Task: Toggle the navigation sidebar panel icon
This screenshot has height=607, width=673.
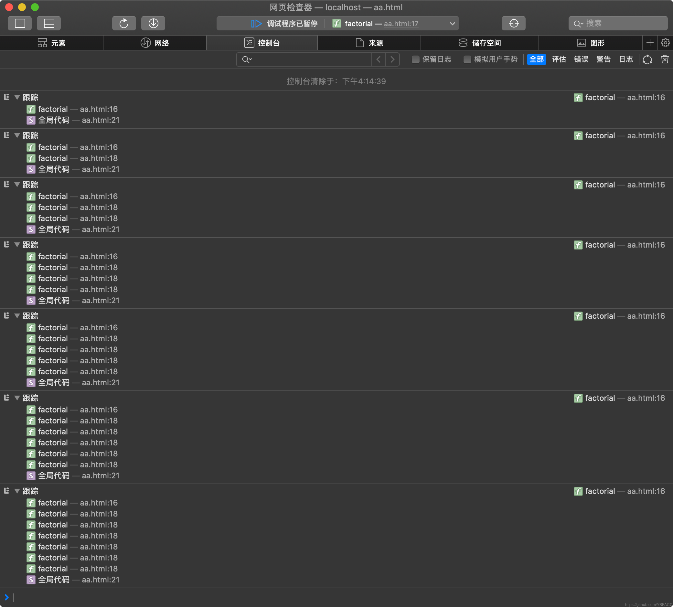Action: pos(20,23)
